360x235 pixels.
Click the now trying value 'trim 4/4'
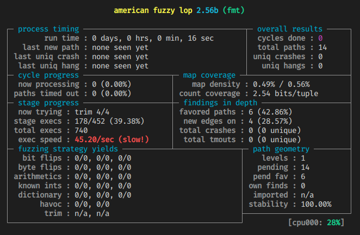tap(92, 112)
